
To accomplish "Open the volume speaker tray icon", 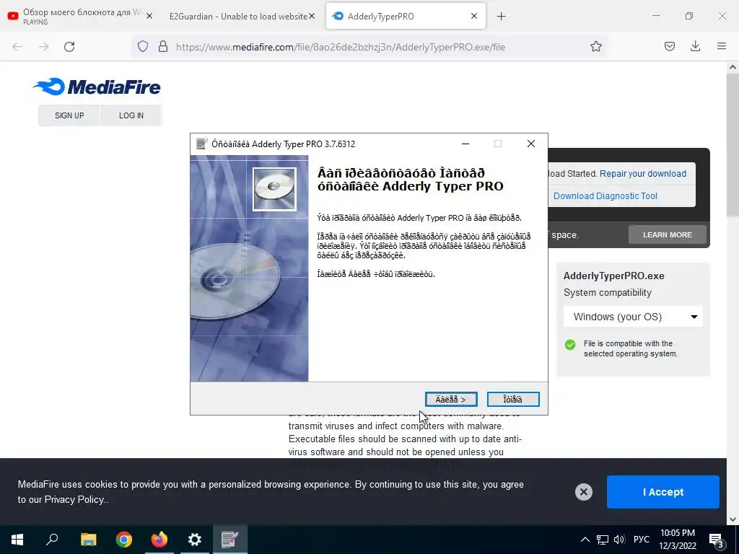I will click(619, 540).
